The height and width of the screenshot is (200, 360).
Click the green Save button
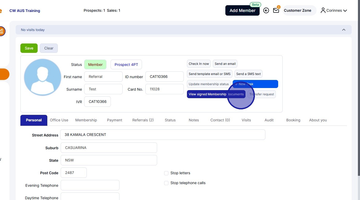coord(29,48)
